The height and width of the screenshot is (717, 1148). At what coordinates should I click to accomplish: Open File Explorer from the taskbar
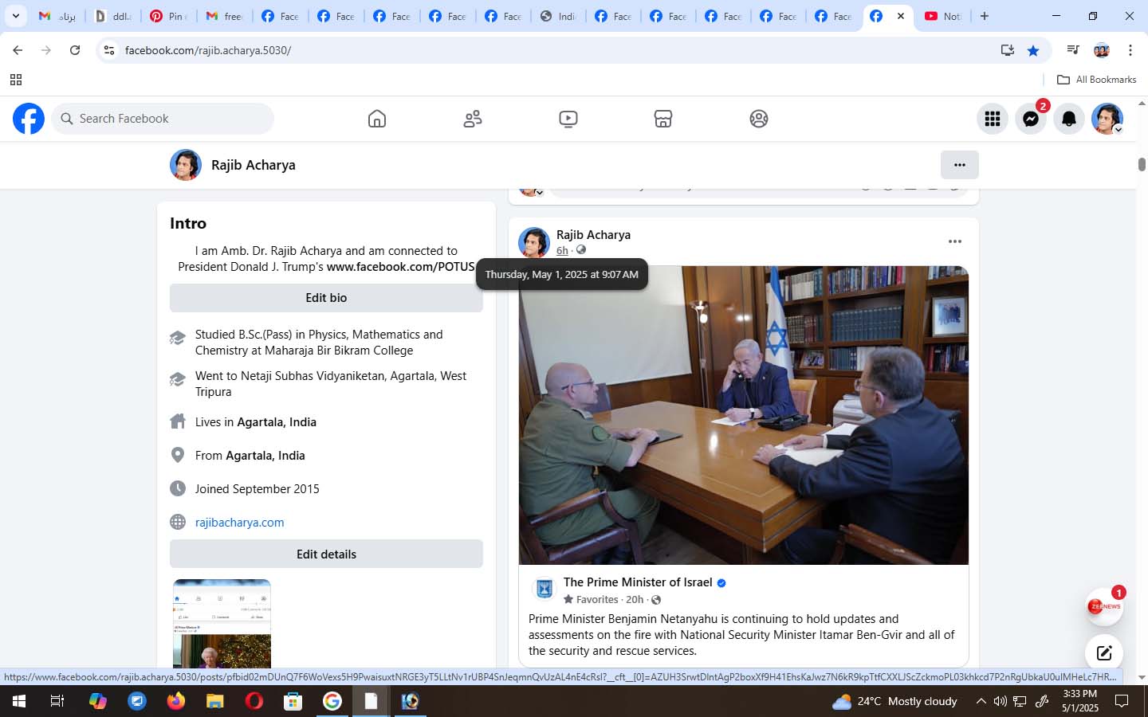(x=214, y=701)
